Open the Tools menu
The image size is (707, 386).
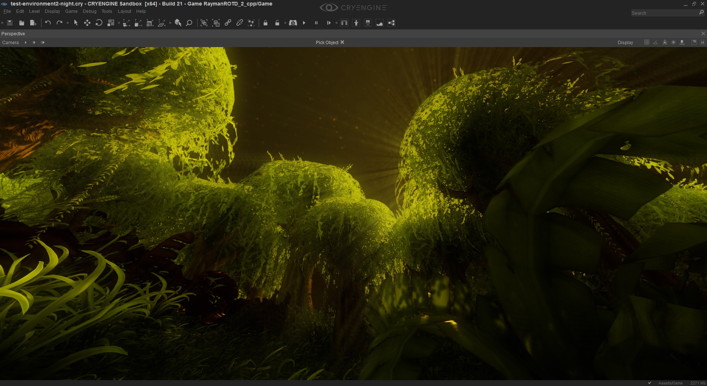[107, 11]
